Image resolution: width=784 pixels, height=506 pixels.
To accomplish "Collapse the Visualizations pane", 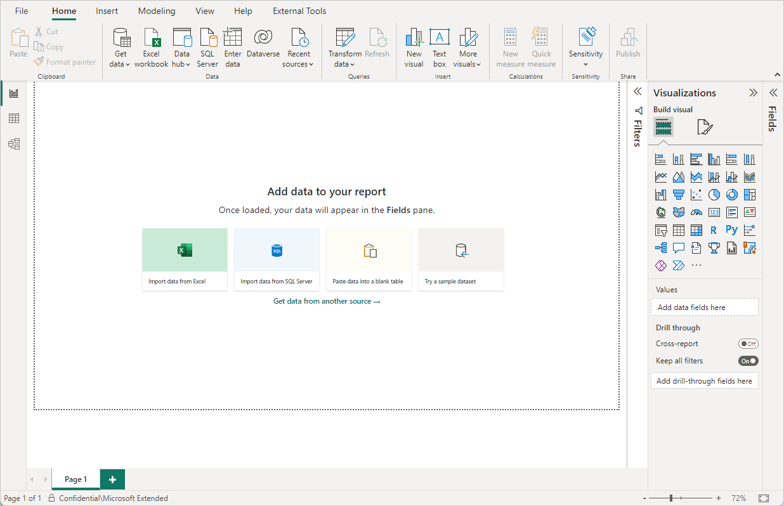I will click(753, 93).
